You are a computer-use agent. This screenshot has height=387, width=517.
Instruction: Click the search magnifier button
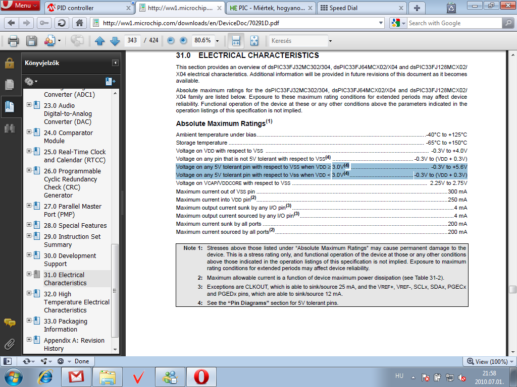coord(508,23)
